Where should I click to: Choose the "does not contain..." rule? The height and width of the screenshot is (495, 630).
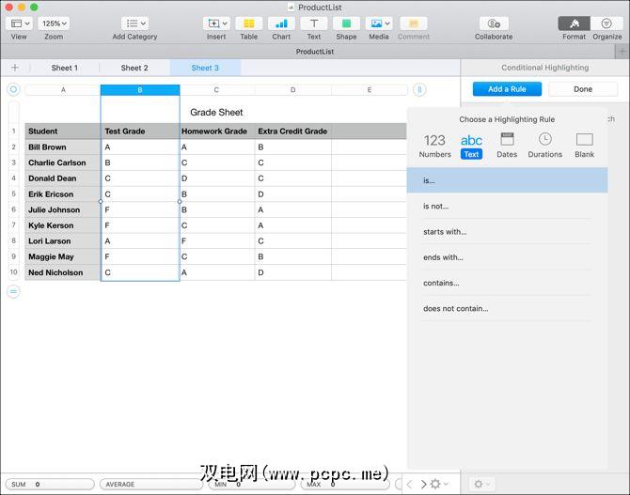pyautogui.click(x=507, y=308)
